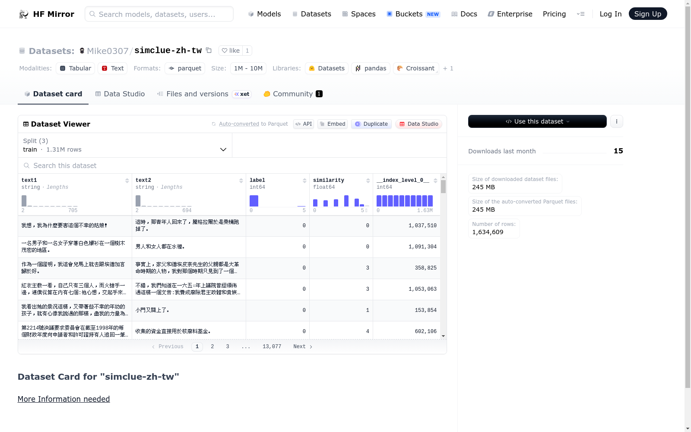The image size is (691, 432).
Task: Click the Duplicate button
Action: point(371,124)
